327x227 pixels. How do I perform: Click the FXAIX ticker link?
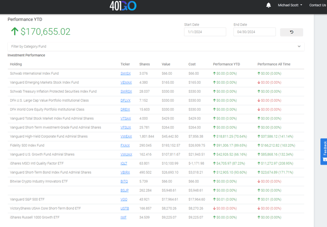tap(125, 146)
